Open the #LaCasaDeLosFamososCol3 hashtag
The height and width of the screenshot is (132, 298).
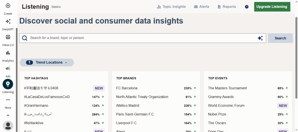click(47, 97)
